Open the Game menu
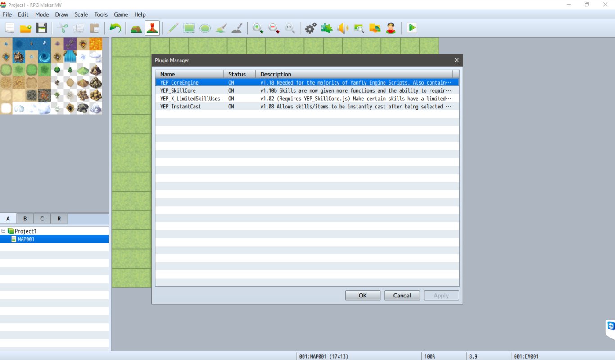The image size is (615, 360). pos(121,14)
